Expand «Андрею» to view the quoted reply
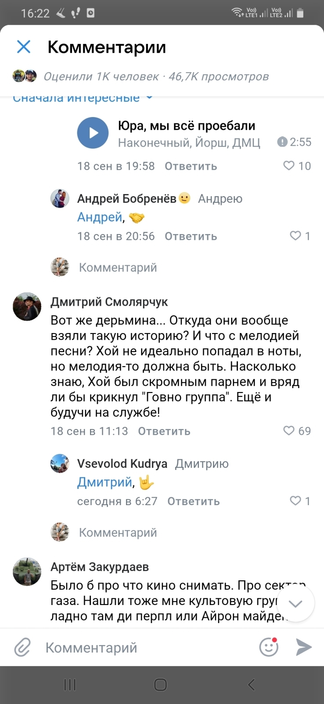 pos(220,198)
